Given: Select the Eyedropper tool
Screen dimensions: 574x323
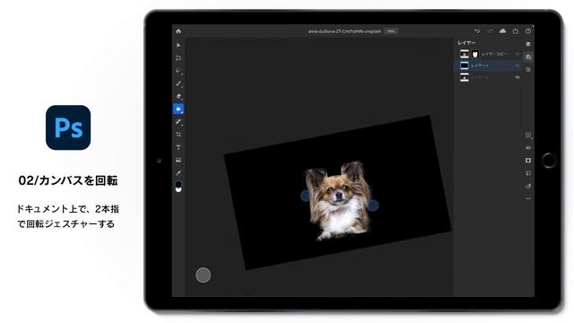Looking at the screenshot, I should pos(178,173).
